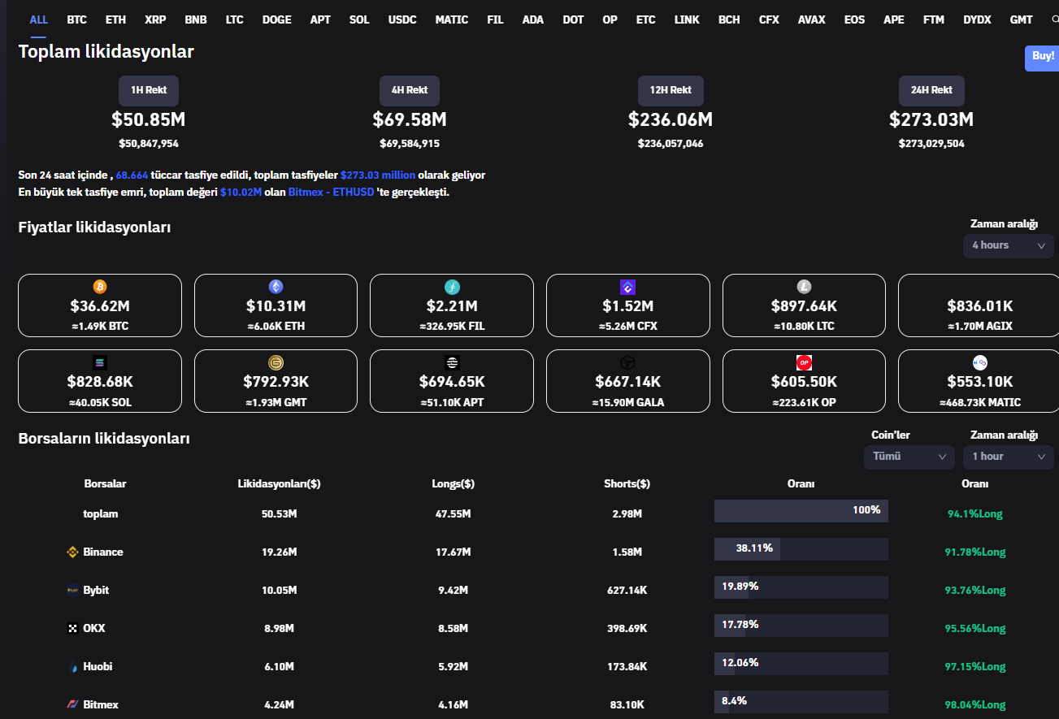
Task: Select the 4H Rekt timeframe button
Action: coord(410,90)
